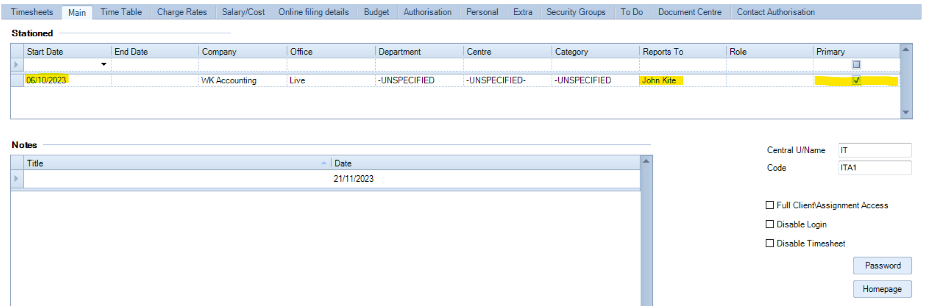Click the Homepage button
This screenshot has height=306, width=929.
[x=882, y=289]
